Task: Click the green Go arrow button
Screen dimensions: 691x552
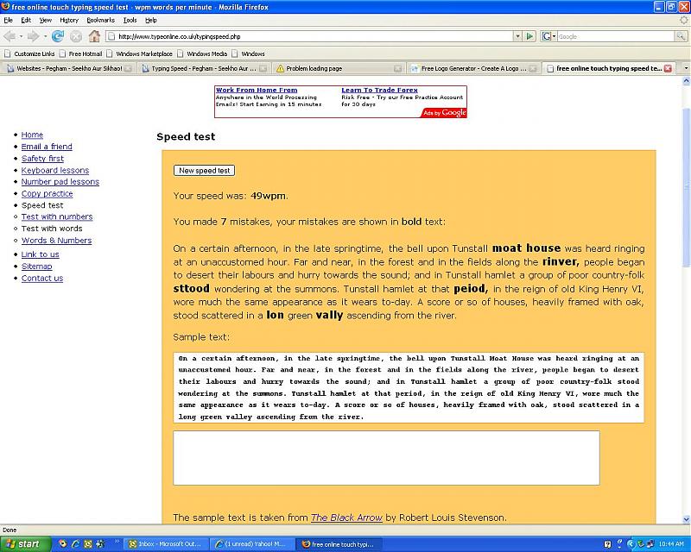Action: (x=529, y=36)
